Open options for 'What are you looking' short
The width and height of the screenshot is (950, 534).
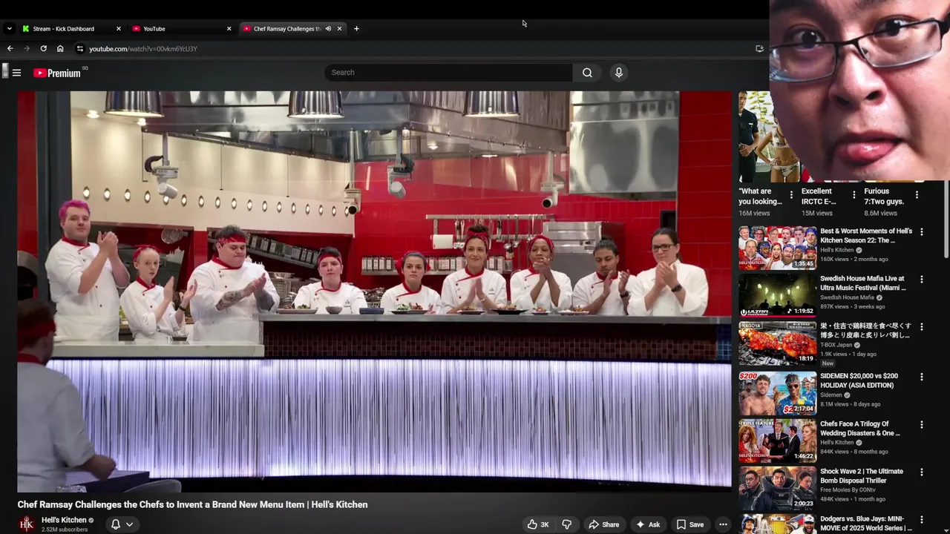pyautogui.click(x=791, y=195)
